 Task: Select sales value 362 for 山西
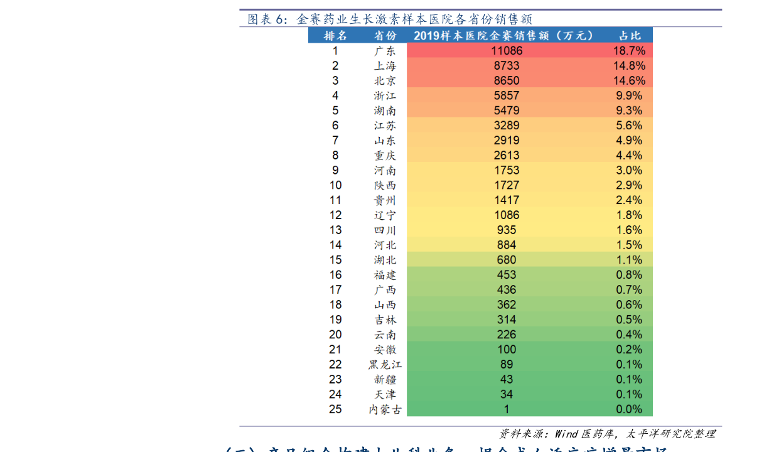[507, 305]
